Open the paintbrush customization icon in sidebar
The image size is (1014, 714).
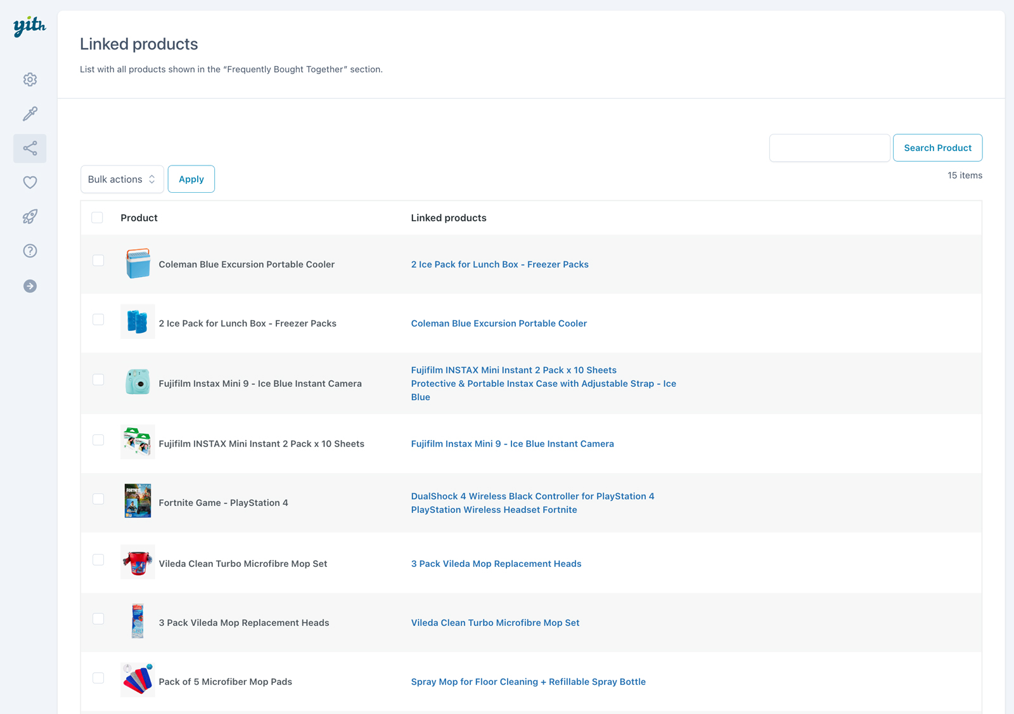(x=30, y=114)
